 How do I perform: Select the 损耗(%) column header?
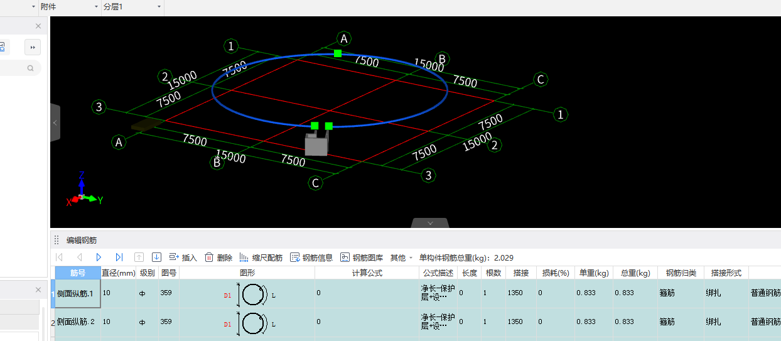(555, 273)
